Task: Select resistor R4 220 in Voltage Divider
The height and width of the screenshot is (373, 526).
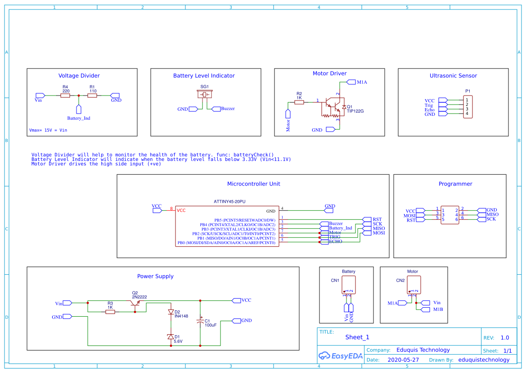Action: pyautogui.click(x=65, y=96)
